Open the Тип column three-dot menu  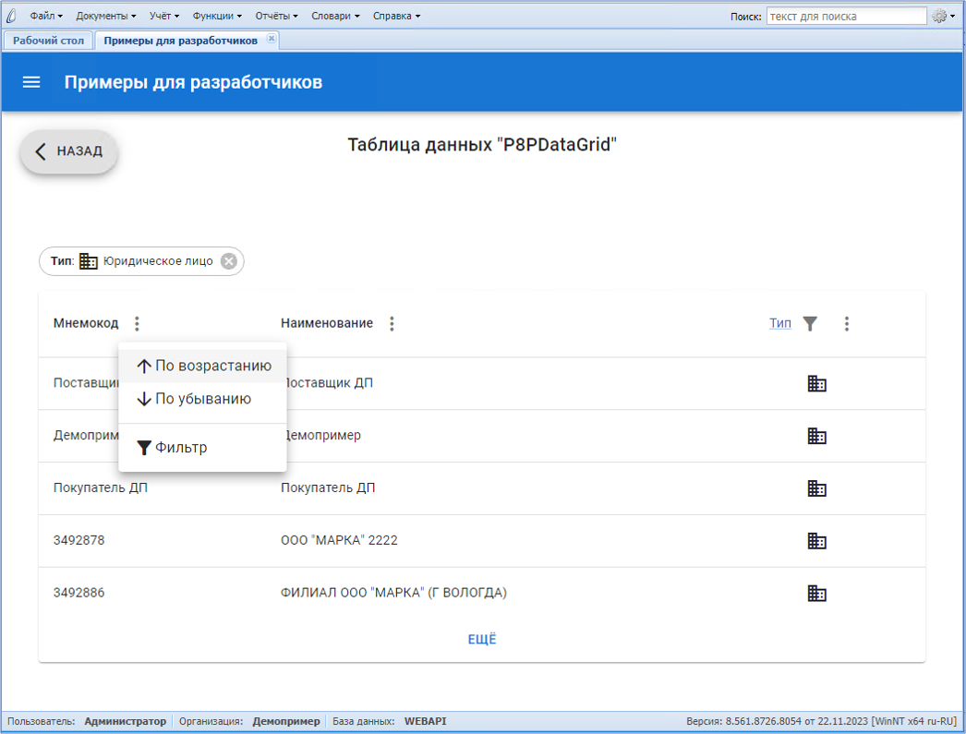coord(846,324)
